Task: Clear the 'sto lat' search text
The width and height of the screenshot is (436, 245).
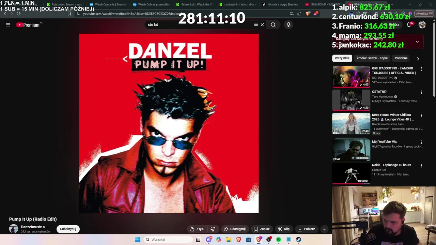Action: click(x=262, y=25)
